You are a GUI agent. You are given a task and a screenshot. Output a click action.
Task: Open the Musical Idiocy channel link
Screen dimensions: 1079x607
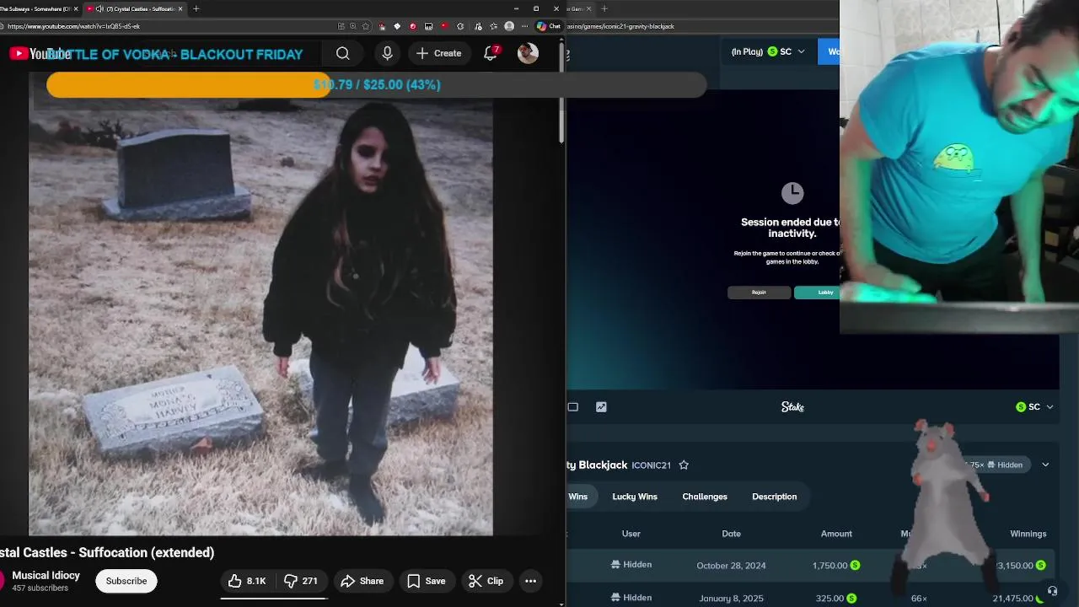46,576
